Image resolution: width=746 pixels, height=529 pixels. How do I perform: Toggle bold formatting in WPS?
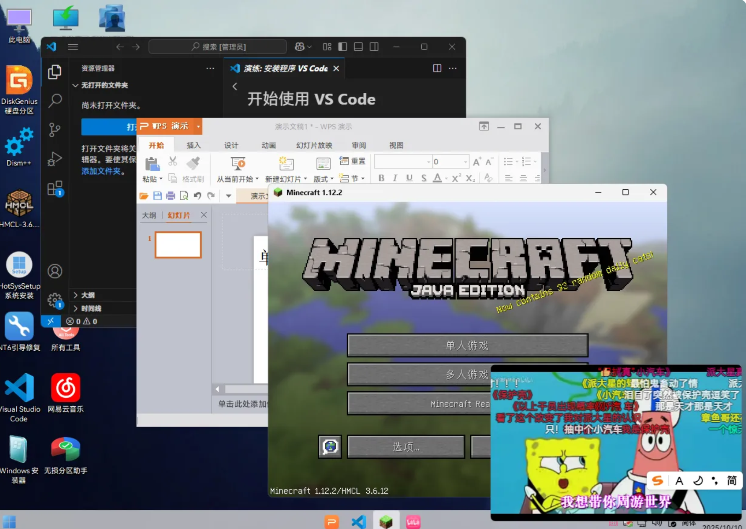[x=381, y=178]
